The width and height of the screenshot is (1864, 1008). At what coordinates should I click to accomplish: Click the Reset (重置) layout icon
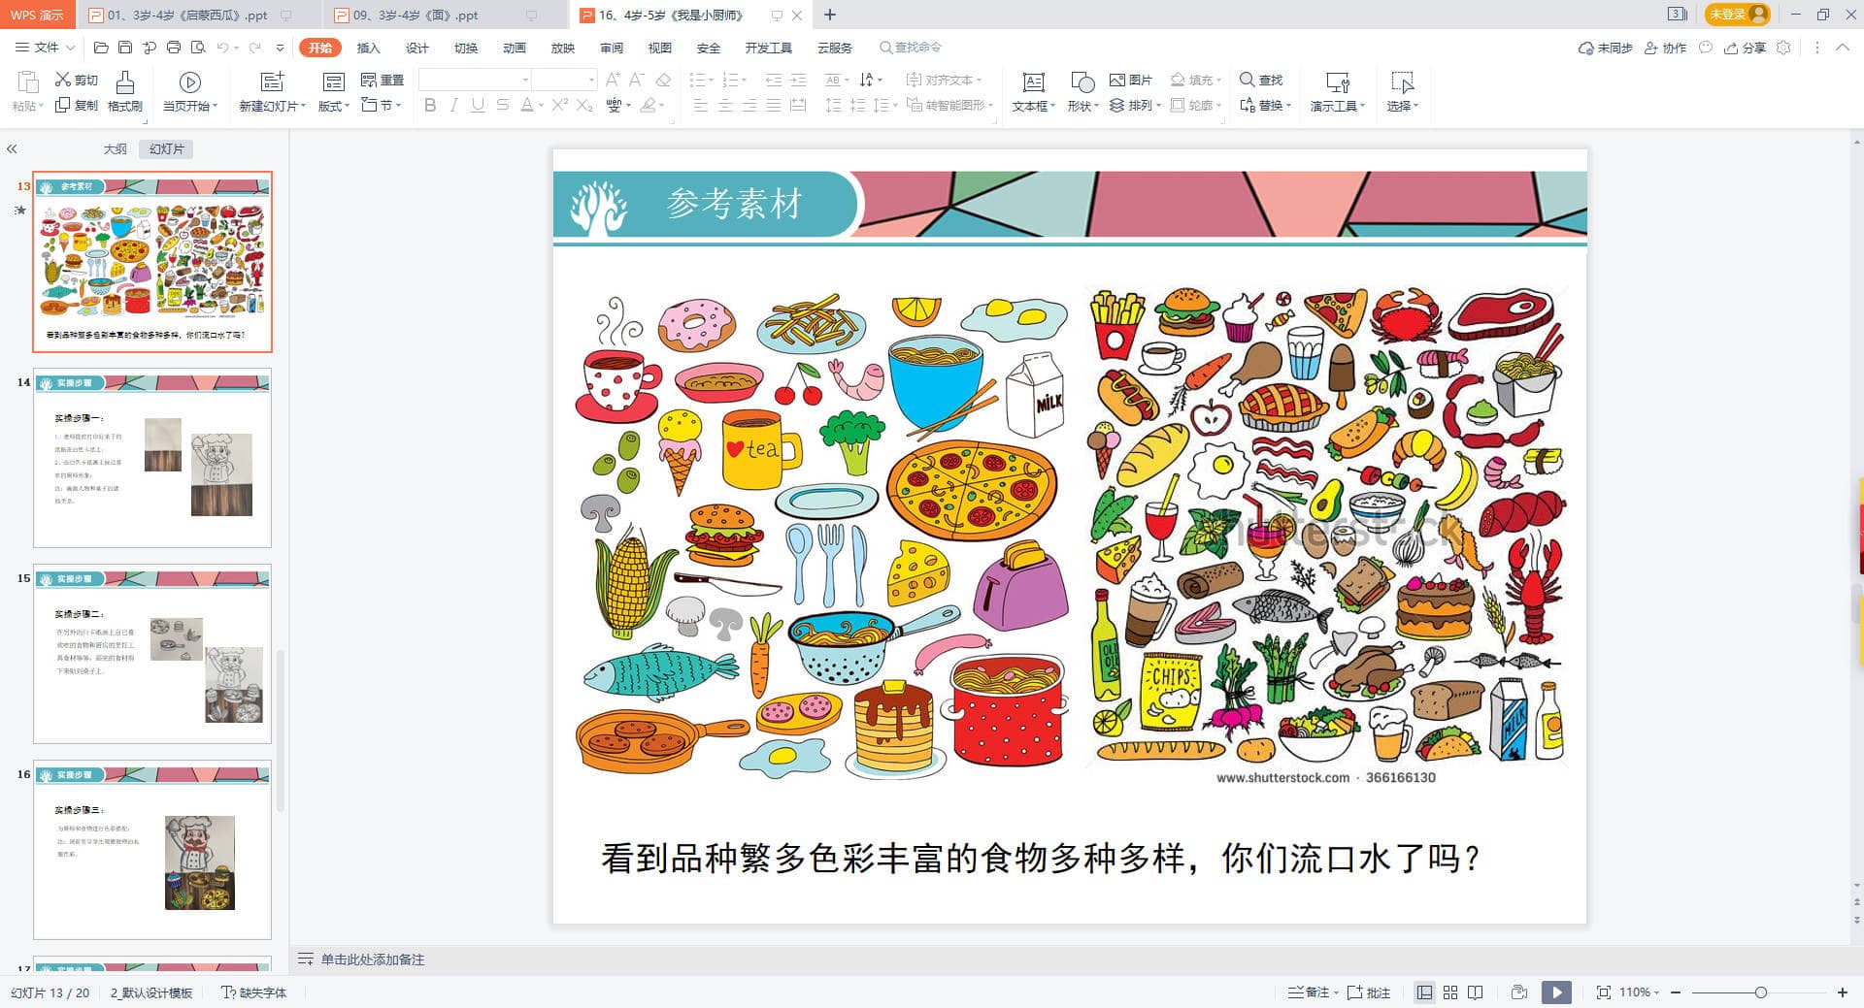pyautogui.click(x=383, y=80)
